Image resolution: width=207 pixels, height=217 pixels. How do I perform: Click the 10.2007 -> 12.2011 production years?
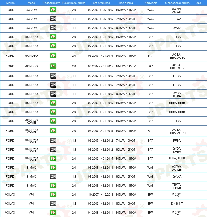click(x=101, y=195)
